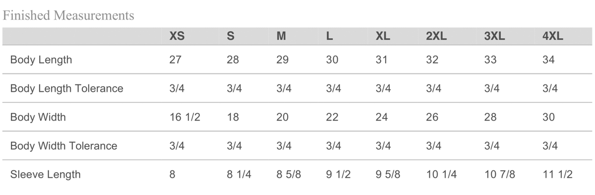The image size is (595, 195).
Task: Select the Body Length row label
Action: point(41,60)
